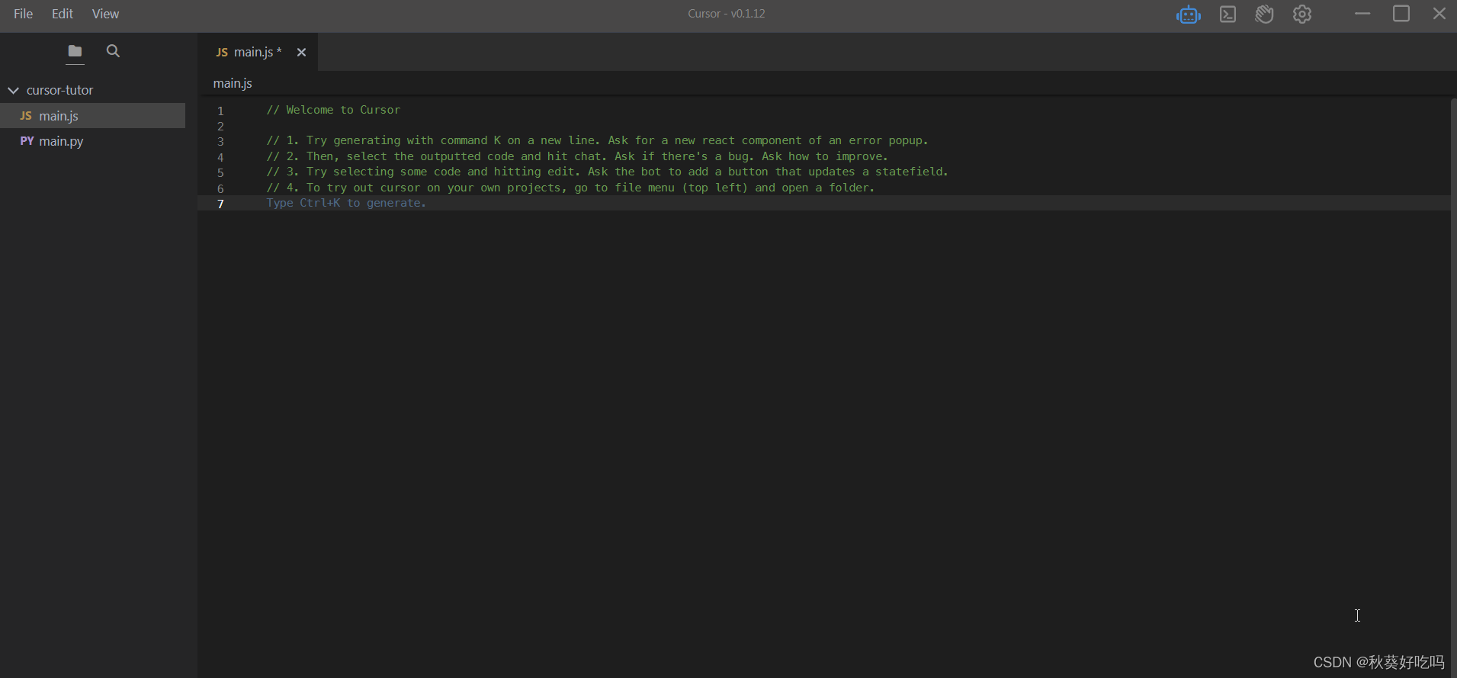Close the Cursor window

1439,14
